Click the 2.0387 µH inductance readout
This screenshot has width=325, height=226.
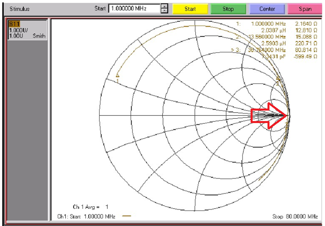click(x=274, y=31)
